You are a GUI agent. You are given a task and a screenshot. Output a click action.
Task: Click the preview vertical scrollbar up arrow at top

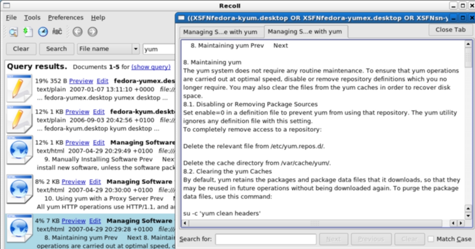coord(468,44)
